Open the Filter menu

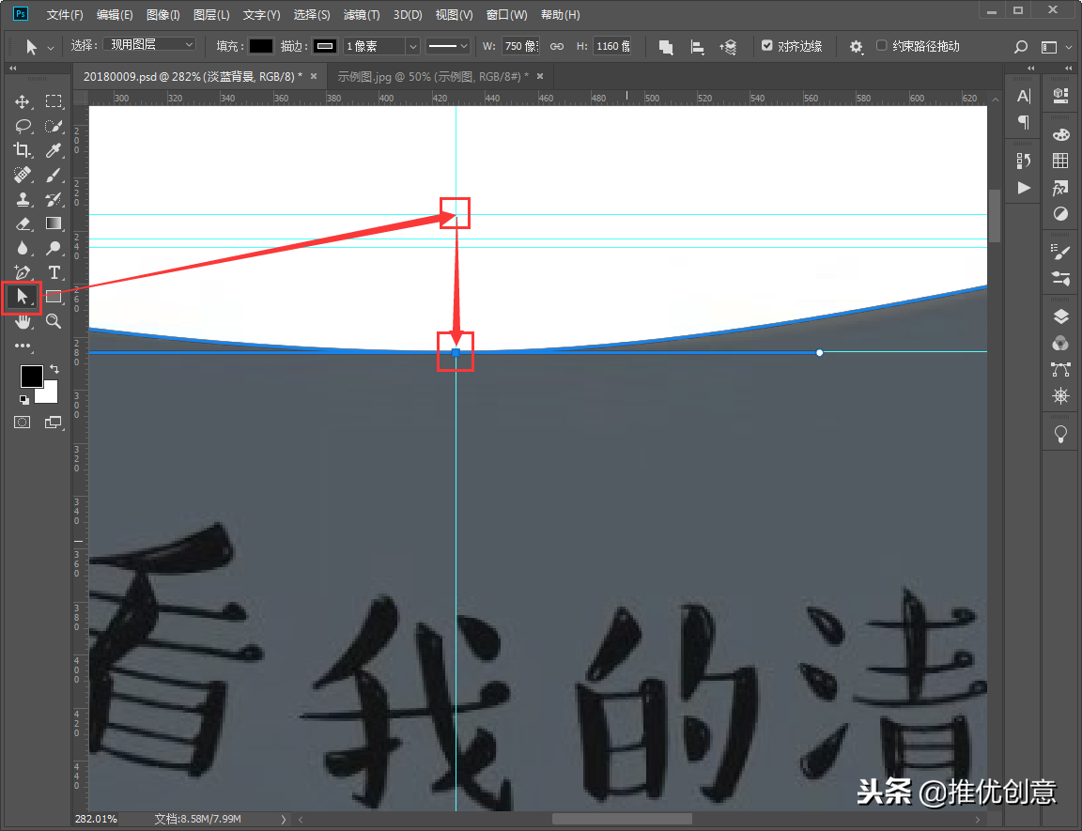point(362,14)
